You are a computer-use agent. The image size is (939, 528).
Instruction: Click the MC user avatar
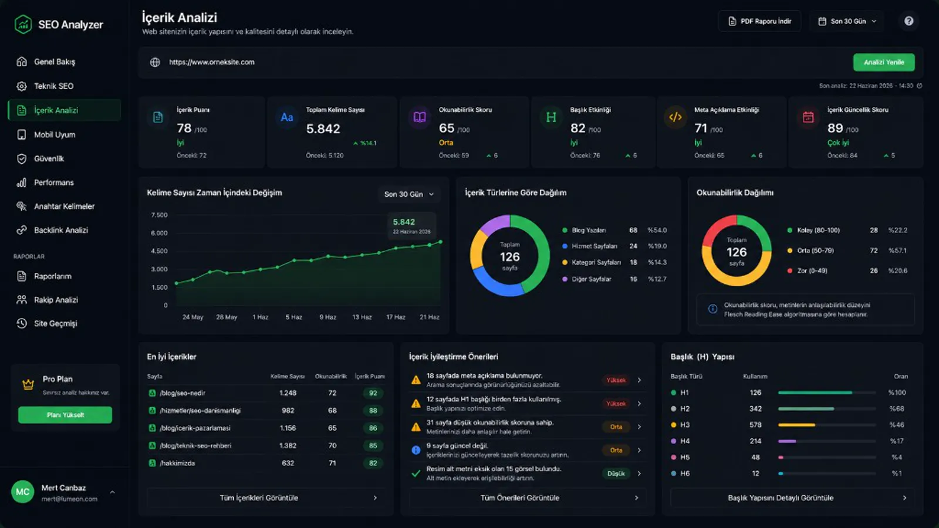click(23, 492)
